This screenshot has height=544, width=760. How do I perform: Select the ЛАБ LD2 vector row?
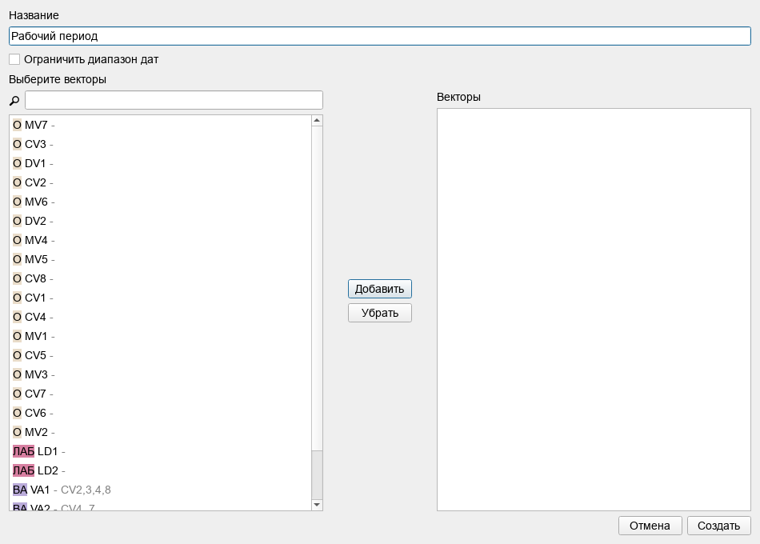click(x=161, y=470)
